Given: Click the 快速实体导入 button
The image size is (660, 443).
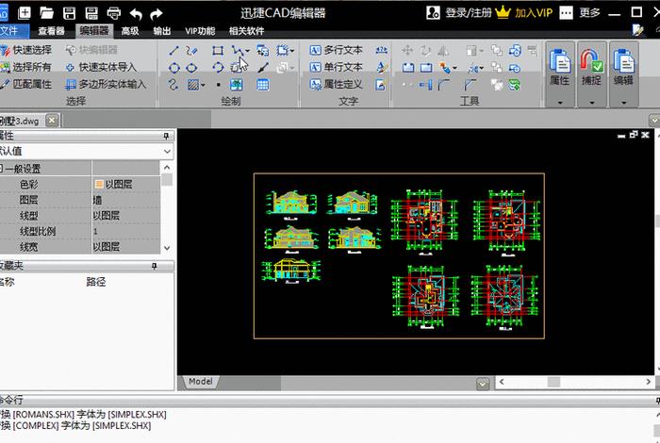Looking at the screenshot, I should [102, 67].
